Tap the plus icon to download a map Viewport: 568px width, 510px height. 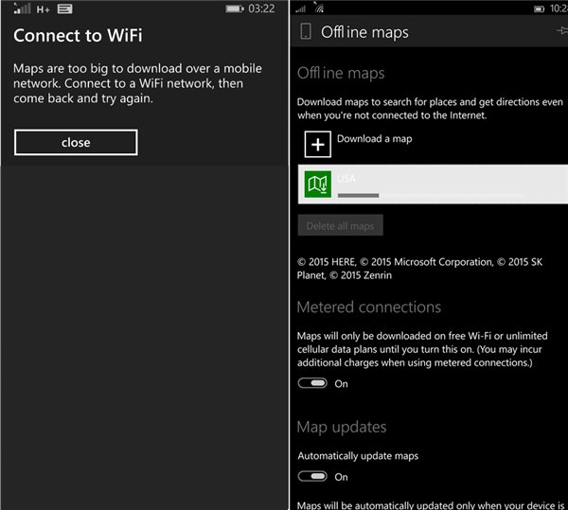coord(317,145)
